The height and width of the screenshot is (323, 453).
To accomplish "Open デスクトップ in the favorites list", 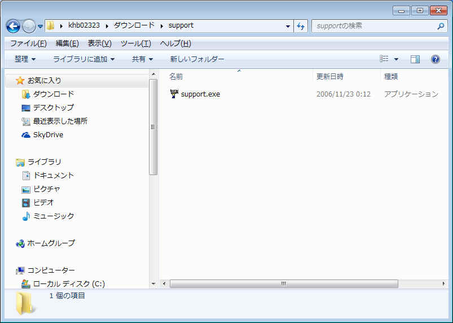I will coord(54,107).
